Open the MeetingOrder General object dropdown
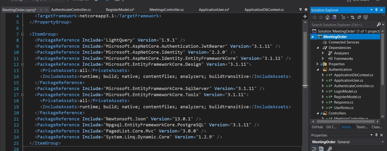 click(383, 142)
